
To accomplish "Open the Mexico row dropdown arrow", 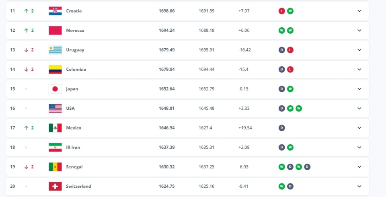I will click(x=359, y=128).
